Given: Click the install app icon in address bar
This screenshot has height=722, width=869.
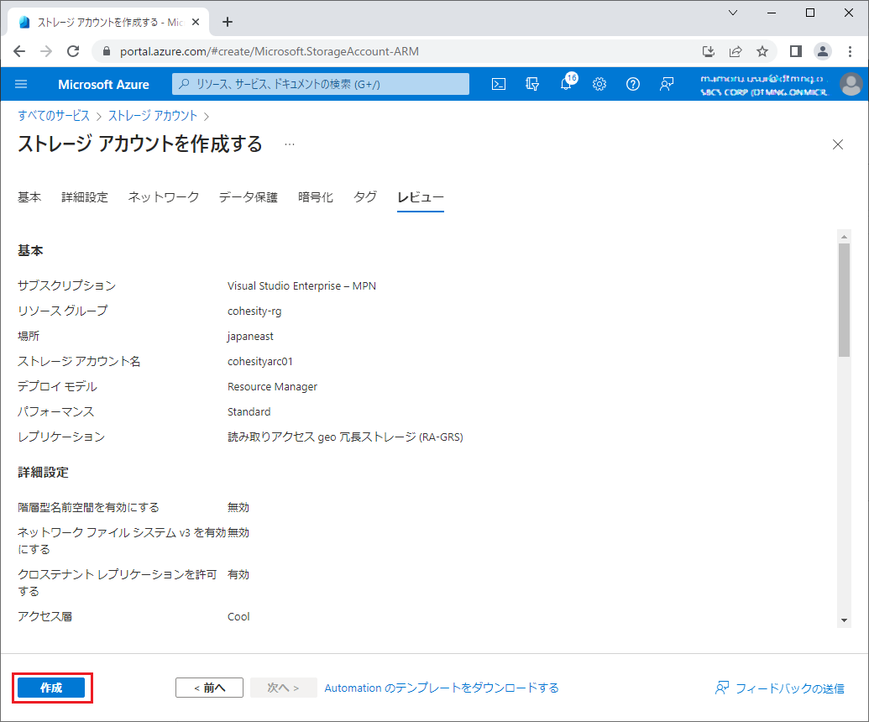Looking at the screenshot, I should (x=709, y=51).
